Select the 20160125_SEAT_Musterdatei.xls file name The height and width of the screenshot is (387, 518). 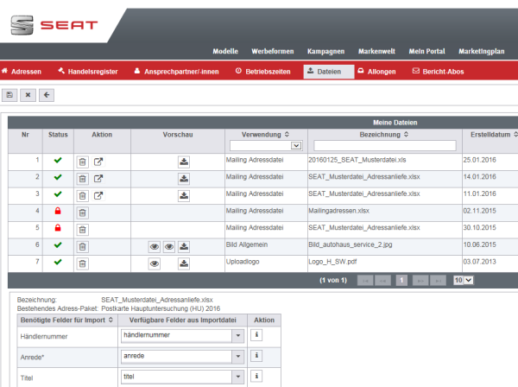[x=357, y=160]
